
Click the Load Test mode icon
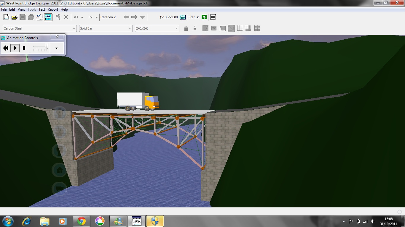click(x=48, y=17)
